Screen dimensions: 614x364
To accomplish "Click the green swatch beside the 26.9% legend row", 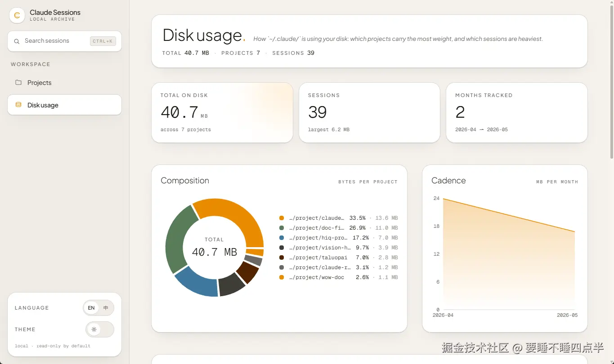I will coord(282,228).
